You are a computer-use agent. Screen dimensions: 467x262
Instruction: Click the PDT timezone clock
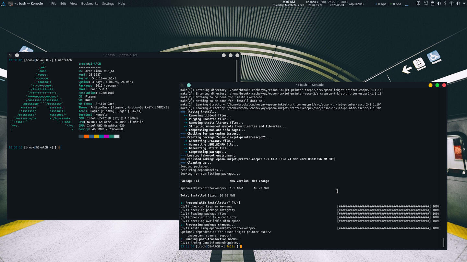click(x=316, y=3)
